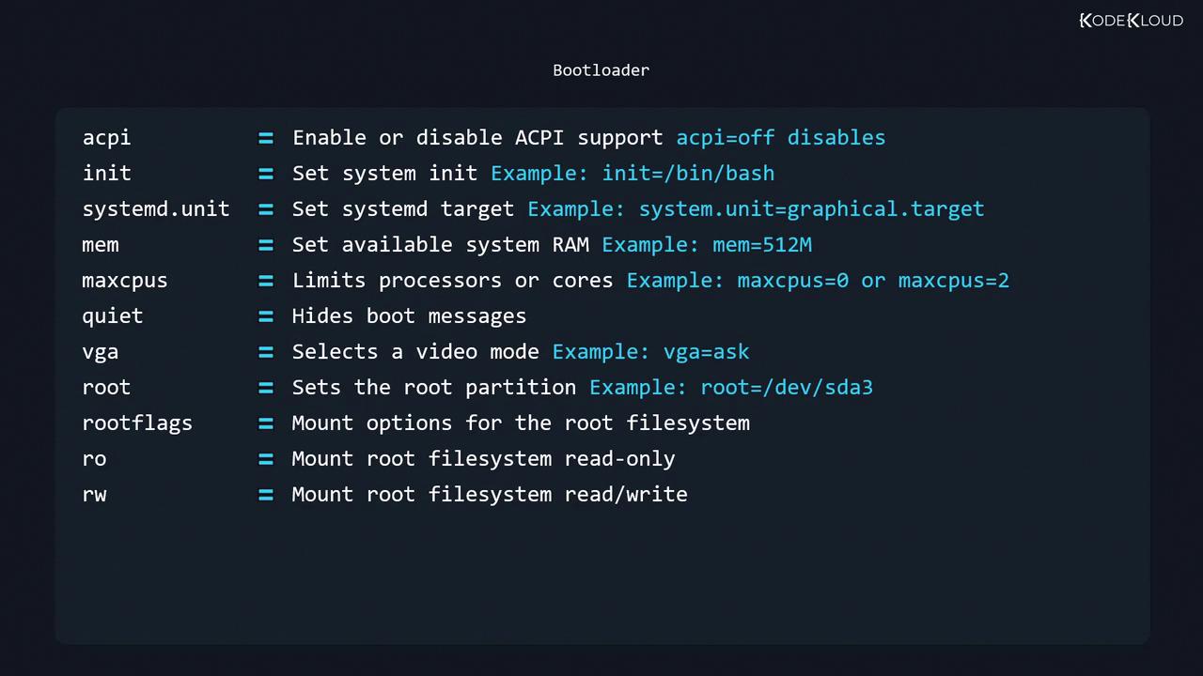Click the 'Example: mem=512M' text
Screen dimensions: 1203x676
click(x=707, y=245)
